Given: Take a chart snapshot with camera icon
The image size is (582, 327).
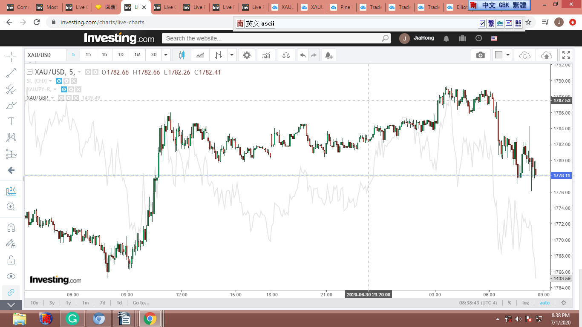Looking at the screenshot, I should 480,55.
